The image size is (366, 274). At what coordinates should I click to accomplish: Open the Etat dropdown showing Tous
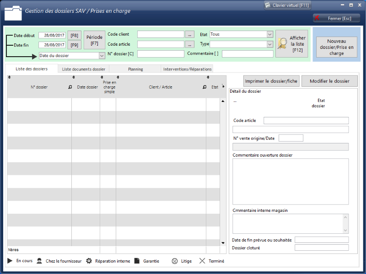click(x=269, y=34)
